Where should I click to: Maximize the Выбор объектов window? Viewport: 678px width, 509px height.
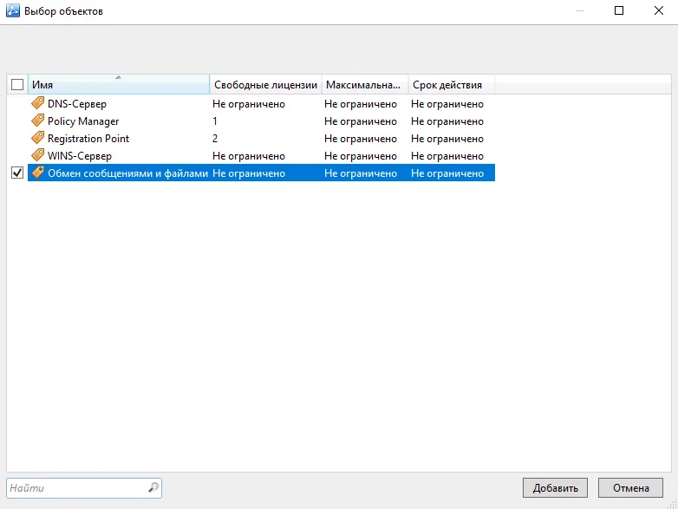[x=619, y=10]
